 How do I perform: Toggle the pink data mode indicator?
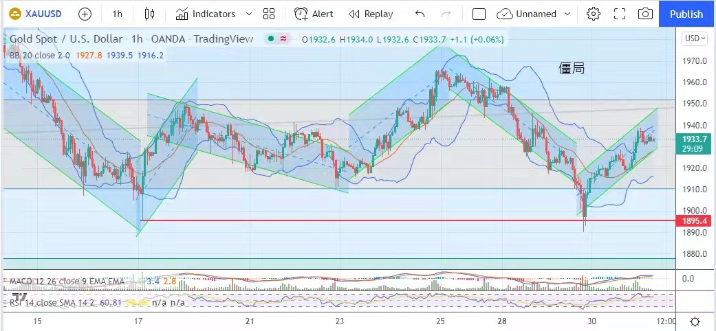(283, 40)
